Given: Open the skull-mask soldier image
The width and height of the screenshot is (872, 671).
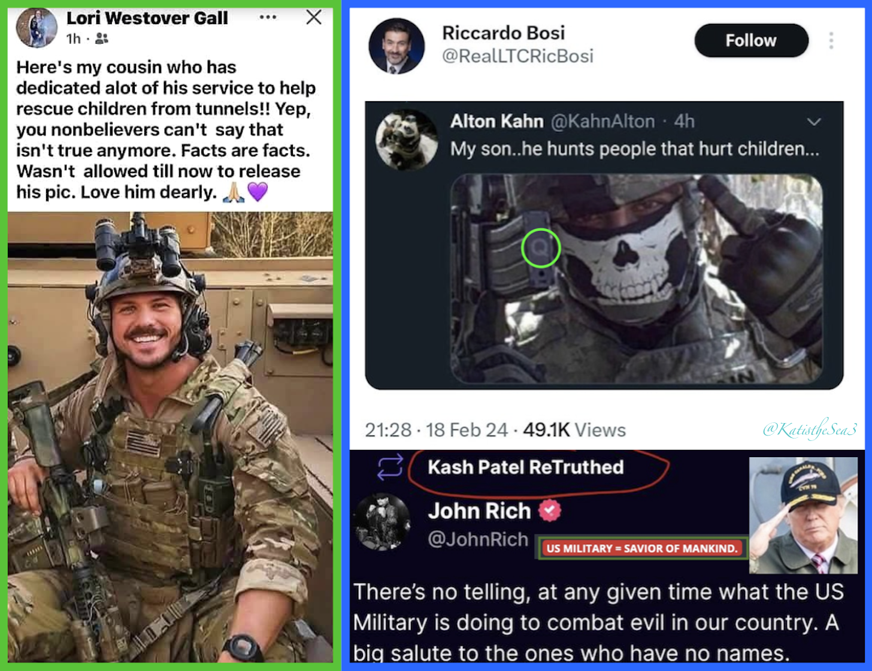Looking at the screenshot, I should pyautogui.click(x=636, y=279).
